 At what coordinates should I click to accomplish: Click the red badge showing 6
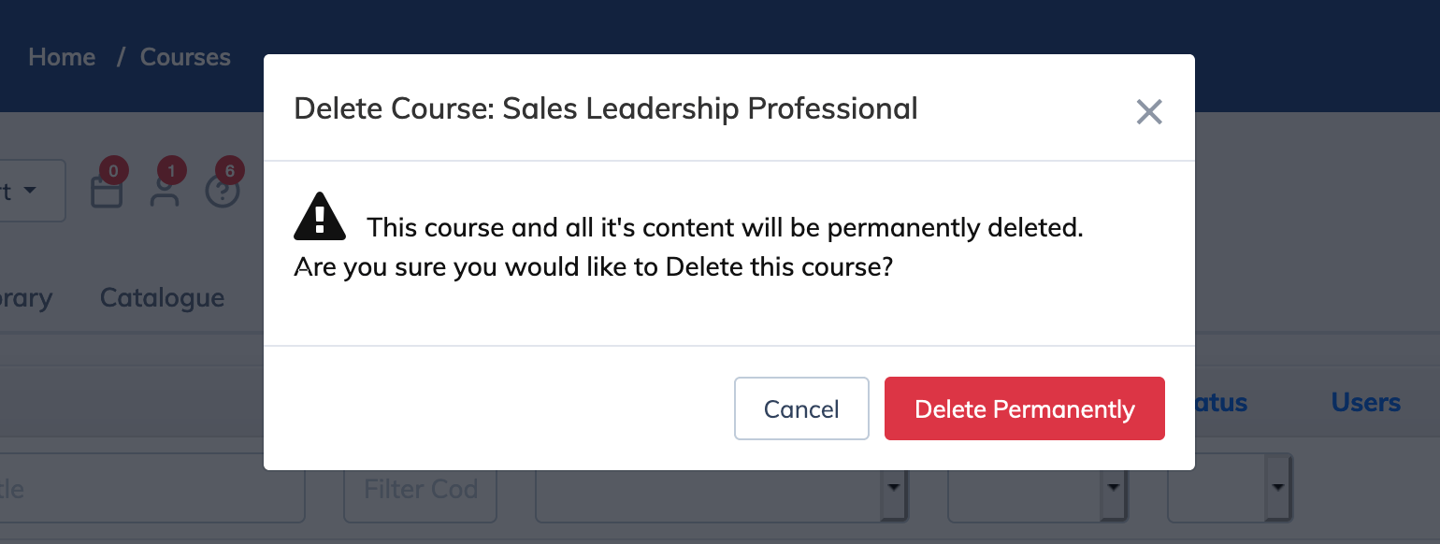click(x=229, y=171)
